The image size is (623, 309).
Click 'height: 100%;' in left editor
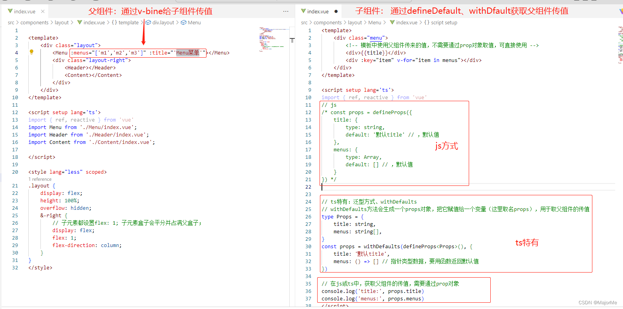coord(60,201)
